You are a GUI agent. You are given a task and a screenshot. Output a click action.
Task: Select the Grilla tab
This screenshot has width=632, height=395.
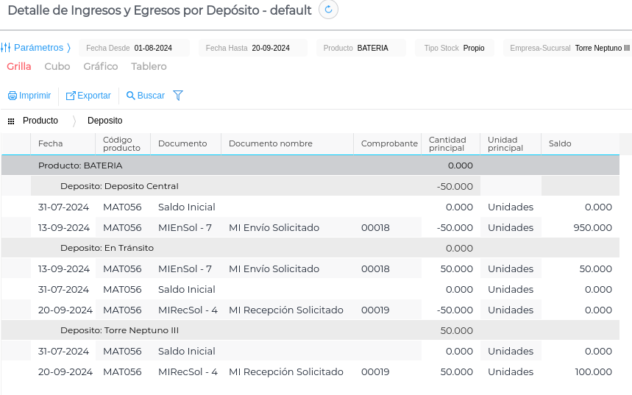pyautogui.click(x=19, y=66)
